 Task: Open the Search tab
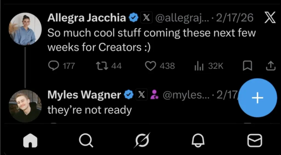pos(86,141)
